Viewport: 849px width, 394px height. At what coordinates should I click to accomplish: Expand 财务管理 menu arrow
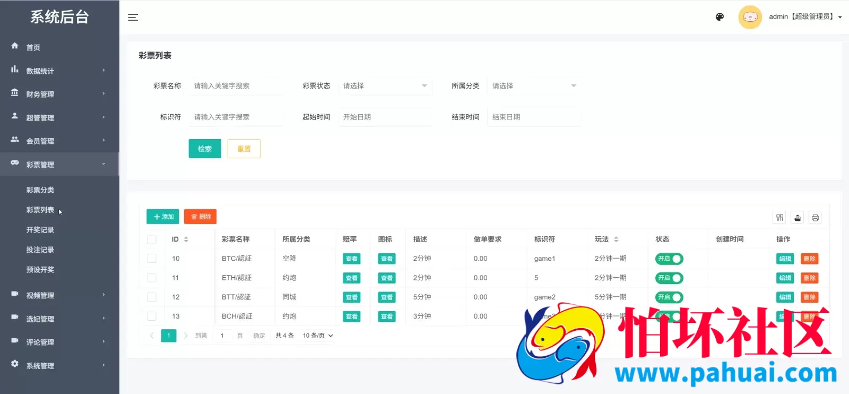pyautogui.click(x=103, y=94)
